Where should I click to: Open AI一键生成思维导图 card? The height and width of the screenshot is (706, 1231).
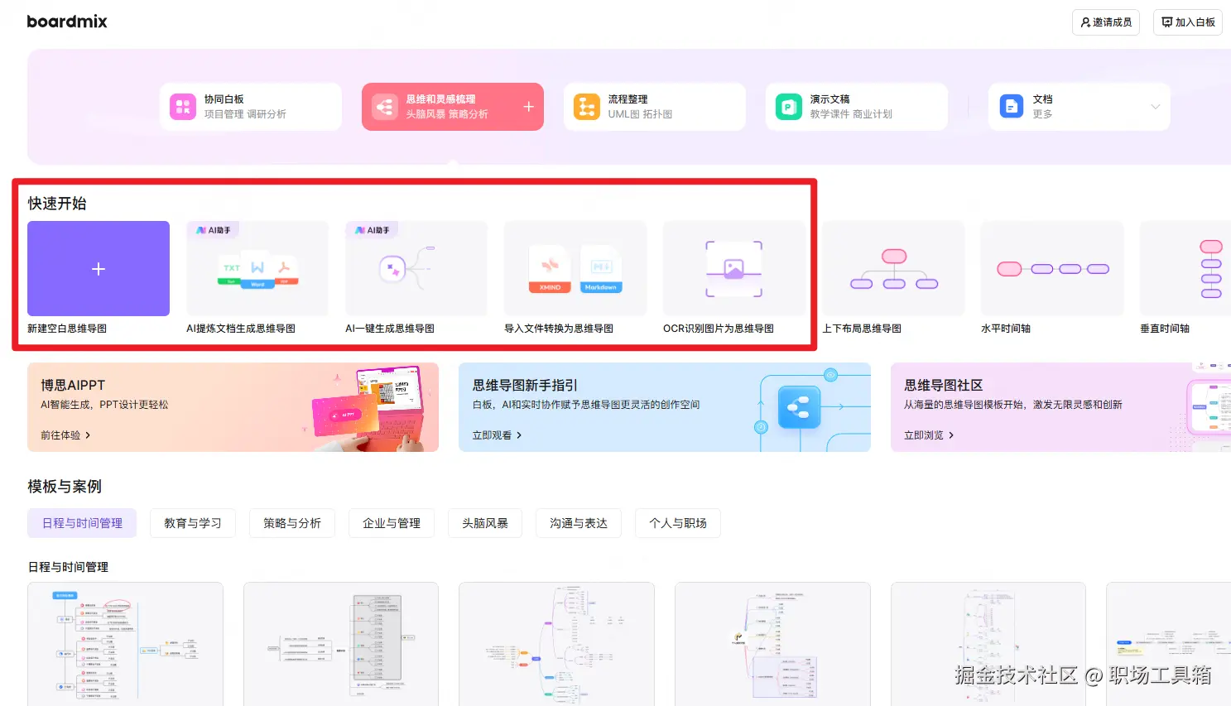click(416, 269)
